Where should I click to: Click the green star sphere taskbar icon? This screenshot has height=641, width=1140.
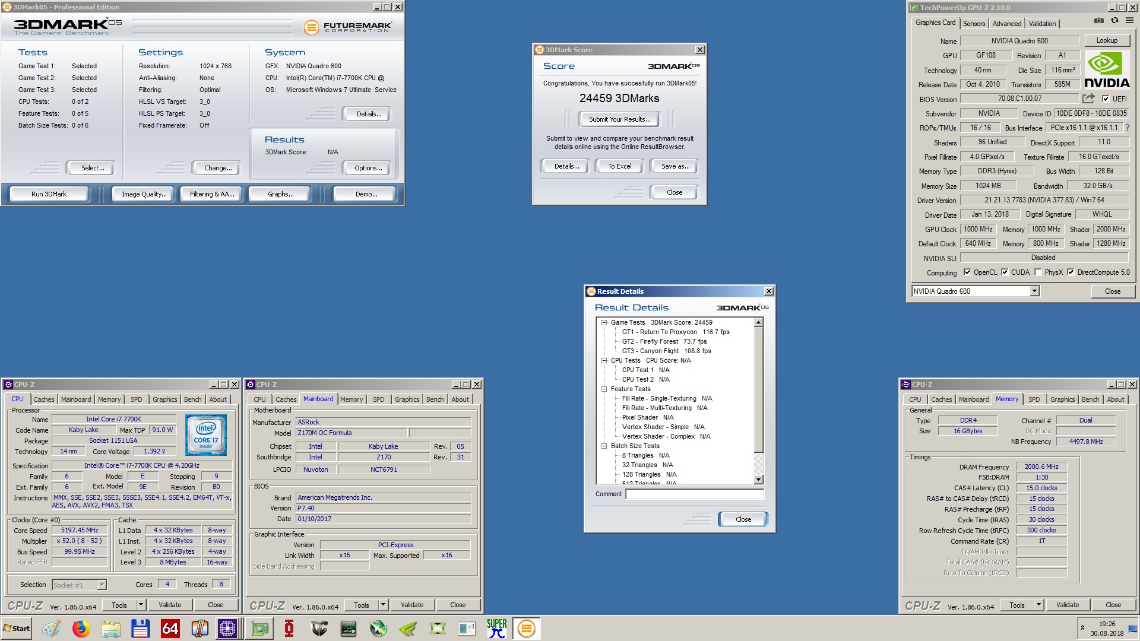378,629
